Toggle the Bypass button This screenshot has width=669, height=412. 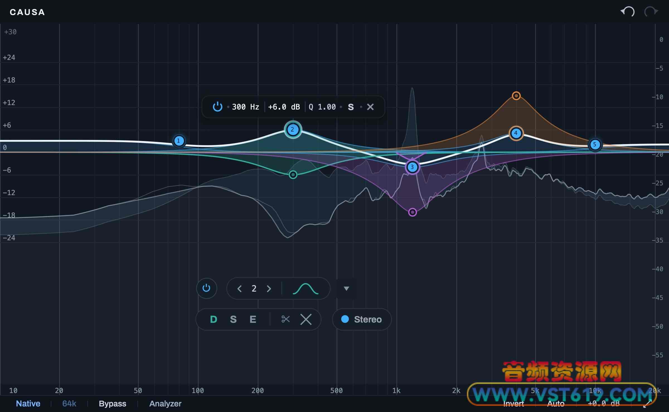[x=113, y=404]
